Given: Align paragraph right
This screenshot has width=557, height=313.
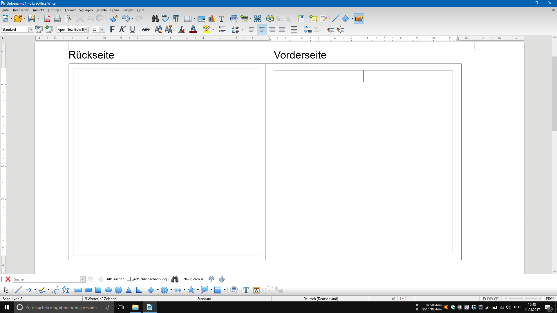Looking at the screenshot, I should (x=272, y=29).
